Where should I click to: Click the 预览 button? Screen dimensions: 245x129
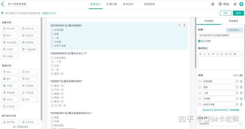tap(226, 13)
